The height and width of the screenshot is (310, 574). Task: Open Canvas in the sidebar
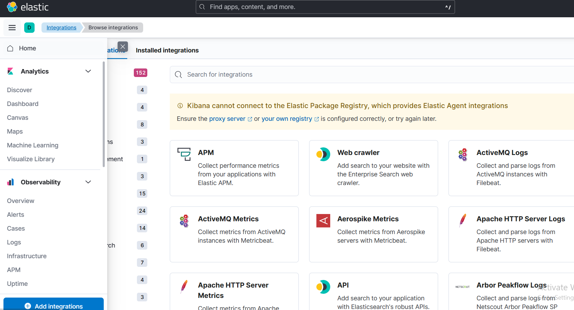pos(18,118)
